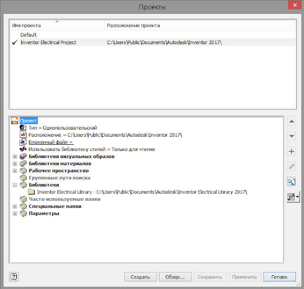The image size is (304, 289).
Task: Select Inventor Electrical Project row
Action: click(153, 42)
